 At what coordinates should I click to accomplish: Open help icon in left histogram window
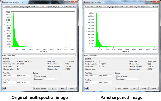[5, 88]
